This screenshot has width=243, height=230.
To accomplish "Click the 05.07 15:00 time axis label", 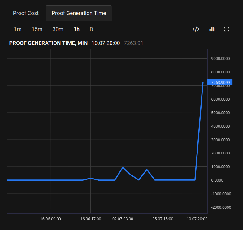I will (x=163, y=219).
